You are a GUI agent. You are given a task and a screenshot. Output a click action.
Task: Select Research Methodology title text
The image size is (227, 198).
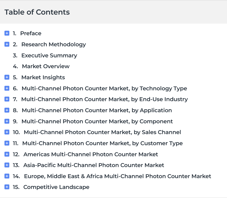[53, 45]
